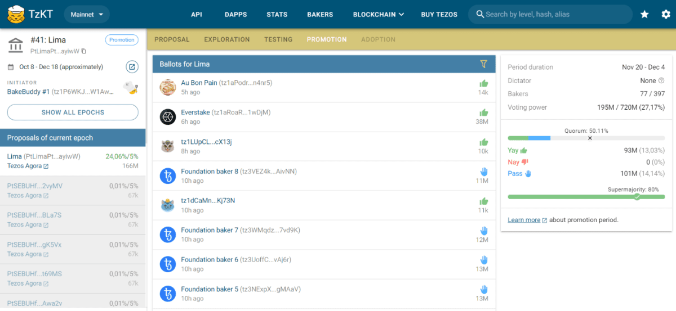This screenshot has height=311, width=676.
Task: Switch to the PROPOSAL period tab
Action: point(172,39)
